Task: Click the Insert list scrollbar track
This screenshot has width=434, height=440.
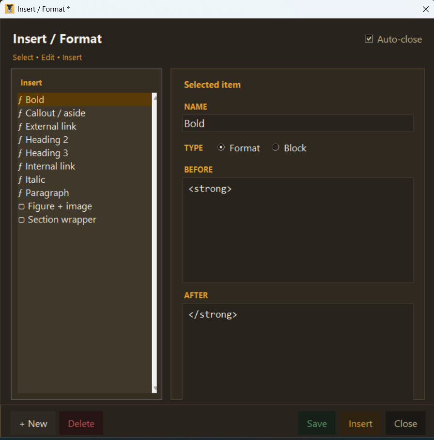Action: pos(155,243)
